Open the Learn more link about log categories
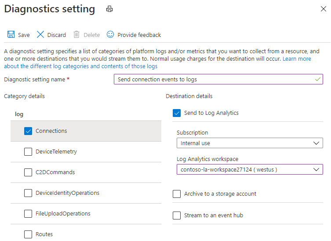Image resolution: width=331 pixels, height=241 pixels. tap(297, 59)
